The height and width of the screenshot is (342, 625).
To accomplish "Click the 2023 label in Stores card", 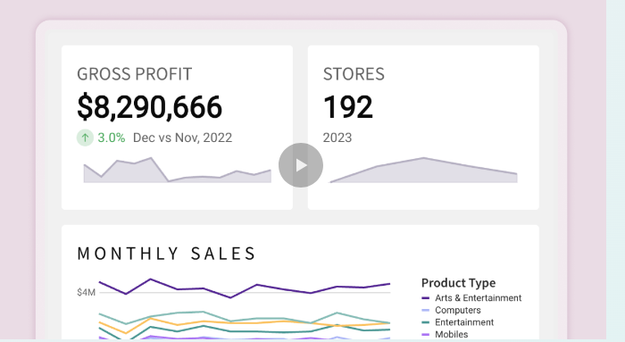I will pos(337,138).
